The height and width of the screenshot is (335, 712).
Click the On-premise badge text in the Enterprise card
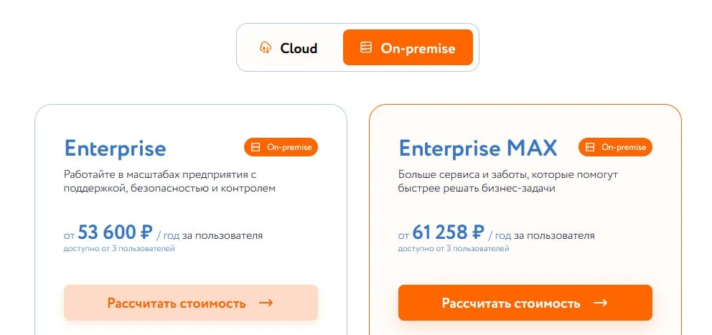pyautogui.click(x=289, y=147)
